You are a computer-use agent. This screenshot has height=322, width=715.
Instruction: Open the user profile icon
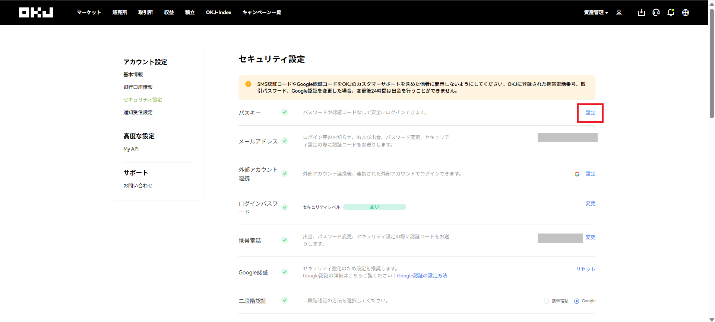tap(619, 13)
